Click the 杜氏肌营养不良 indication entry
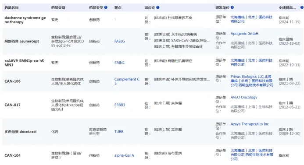Screen dimensions: 304x165 coord(173,18)
